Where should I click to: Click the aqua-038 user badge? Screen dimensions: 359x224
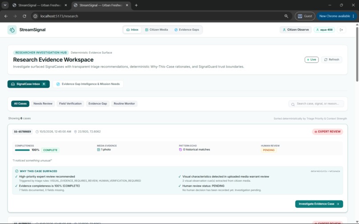click(324, 30)
